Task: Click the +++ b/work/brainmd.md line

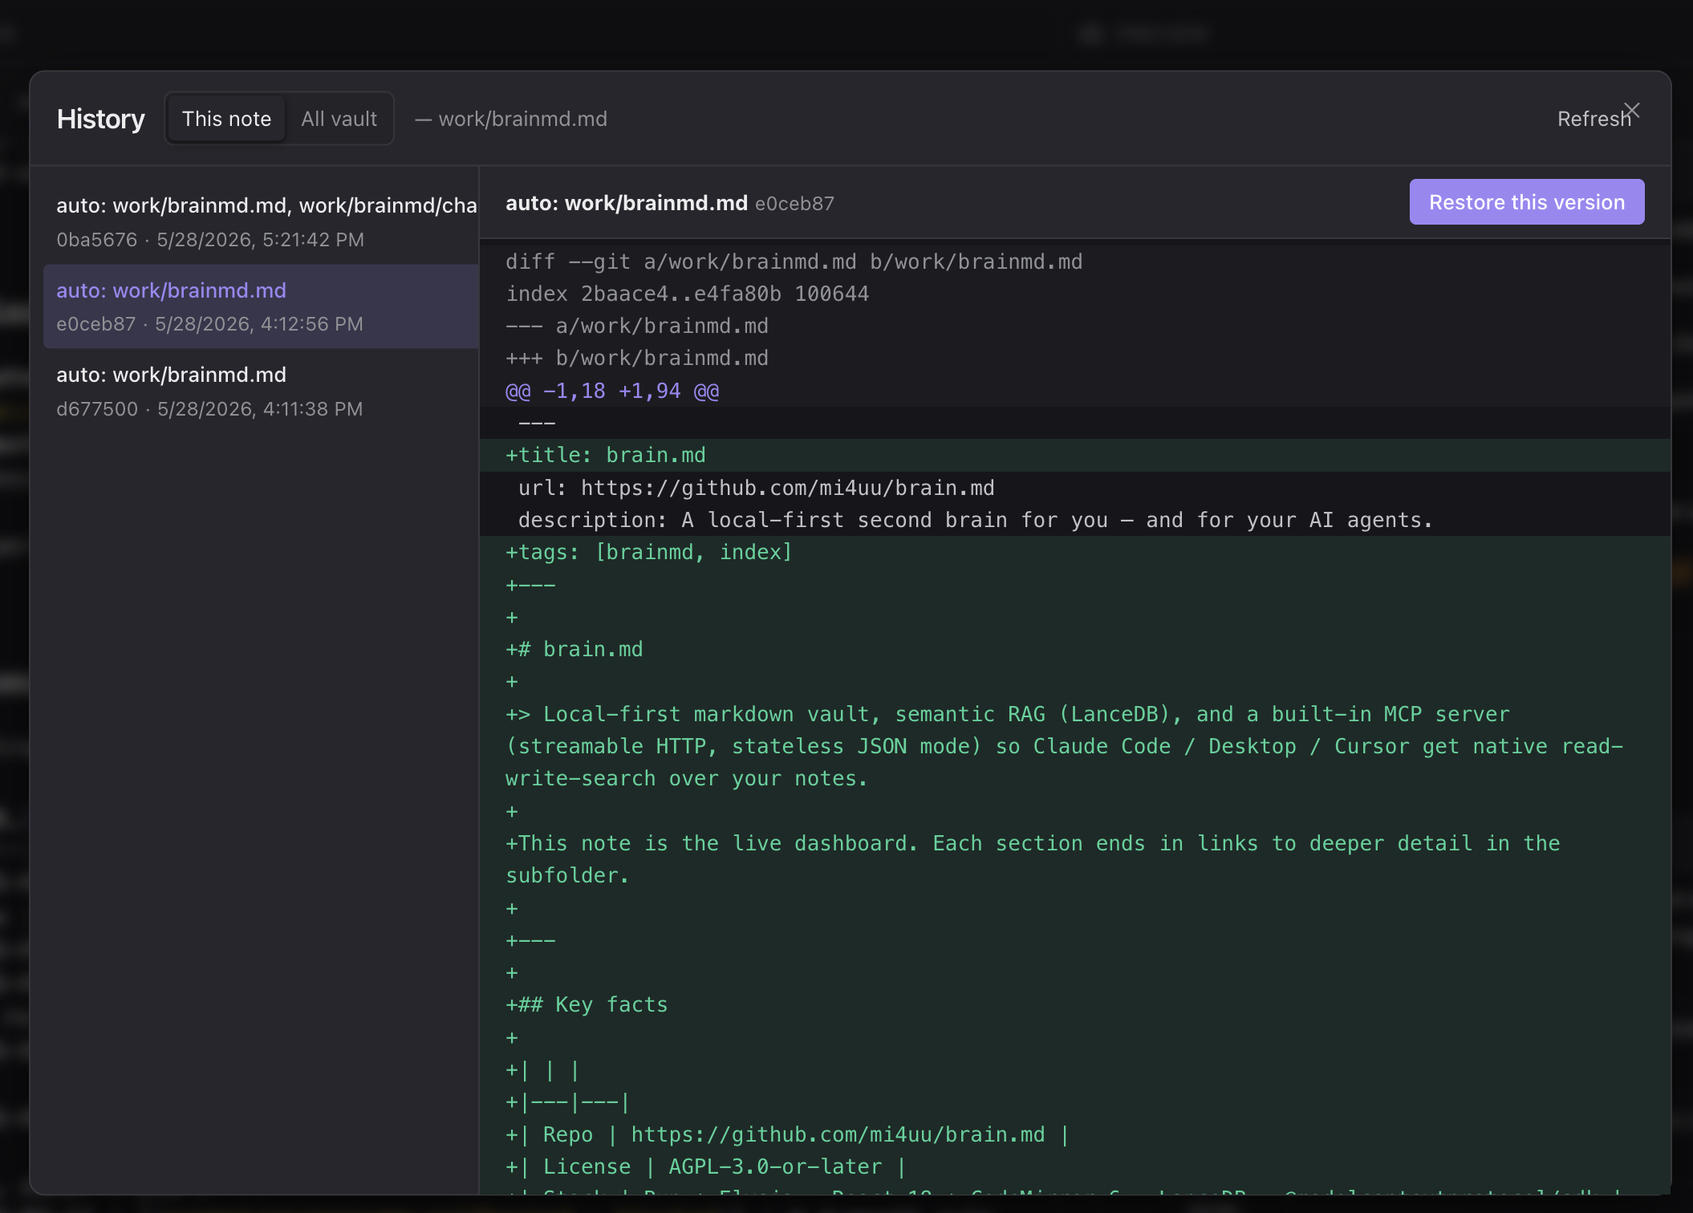Action: [1075, 358]
